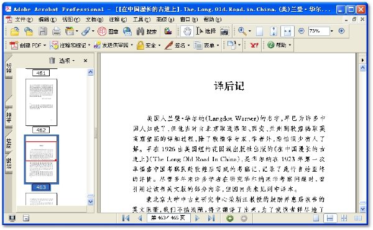Select Single Page layout icon
373x230 pixels.
(x=316, y=218)
